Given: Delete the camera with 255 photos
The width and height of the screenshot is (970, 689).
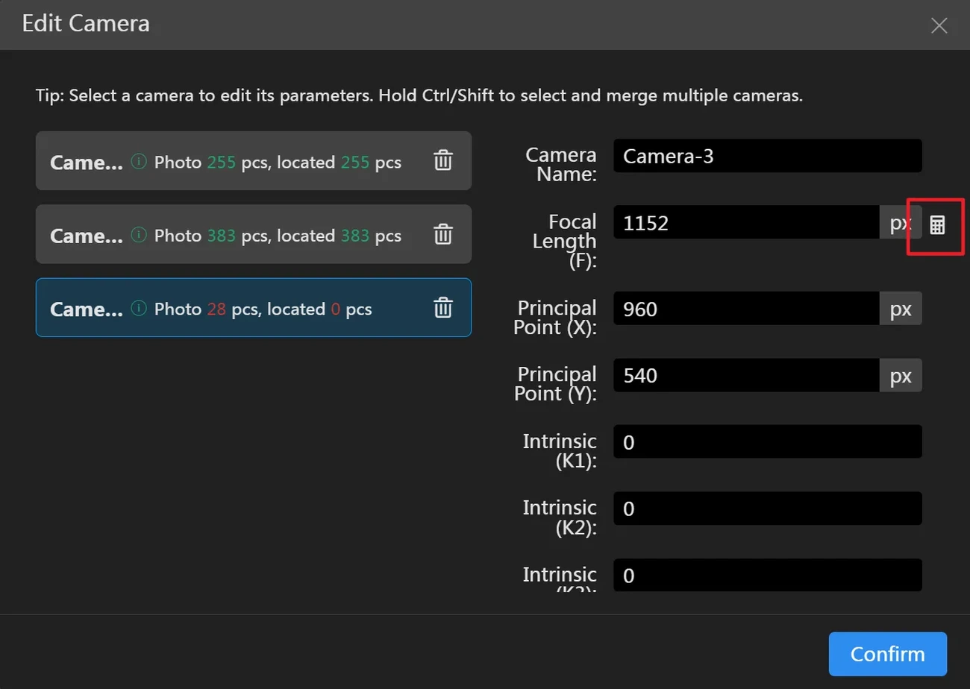Looking at the screenshot, I should coord(443,161).
